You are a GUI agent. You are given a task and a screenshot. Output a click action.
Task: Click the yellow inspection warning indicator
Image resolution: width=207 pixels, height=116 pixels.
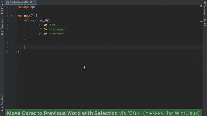pyautogui.click(x=201, y=6)
